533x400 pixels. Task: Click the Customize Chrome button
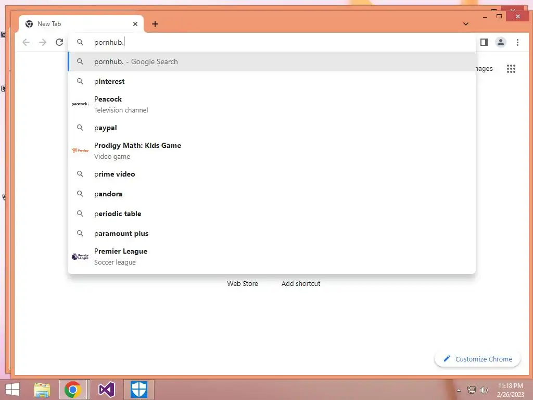(478, 359)
